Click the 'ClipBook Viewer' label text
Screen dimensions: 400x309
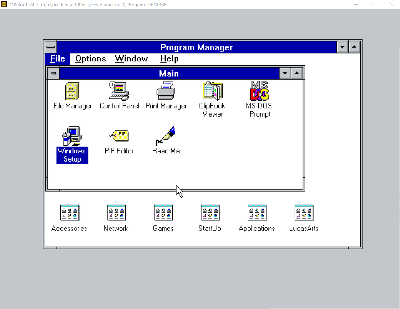tap(213, 110)
